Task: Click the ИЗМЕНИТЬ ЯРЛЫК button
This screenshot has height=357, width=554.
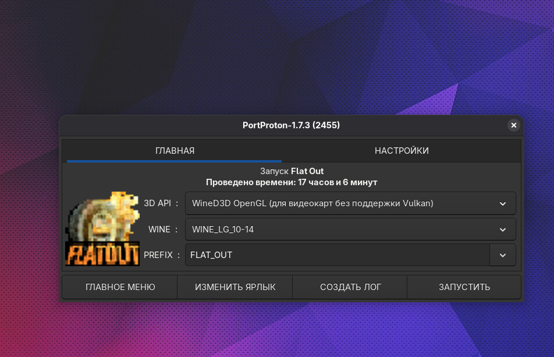Action: [235, 287]
